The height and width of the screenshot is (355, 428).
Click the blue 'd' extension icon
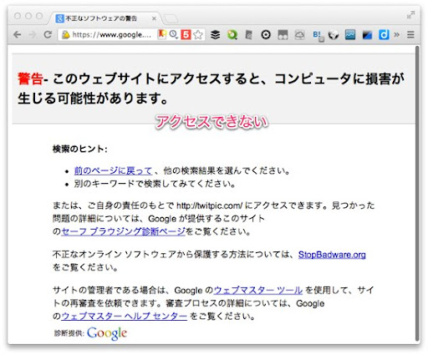tap(384, 35)
